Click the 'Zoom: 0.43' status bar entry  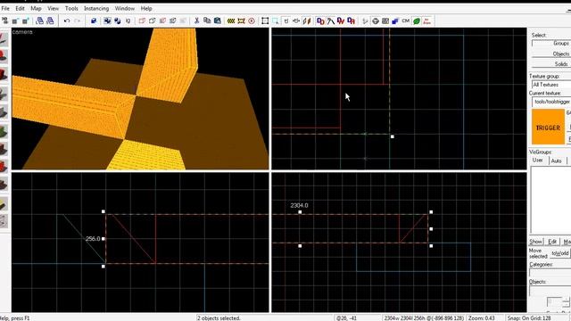pyautogui.click(x=482, y=318)
